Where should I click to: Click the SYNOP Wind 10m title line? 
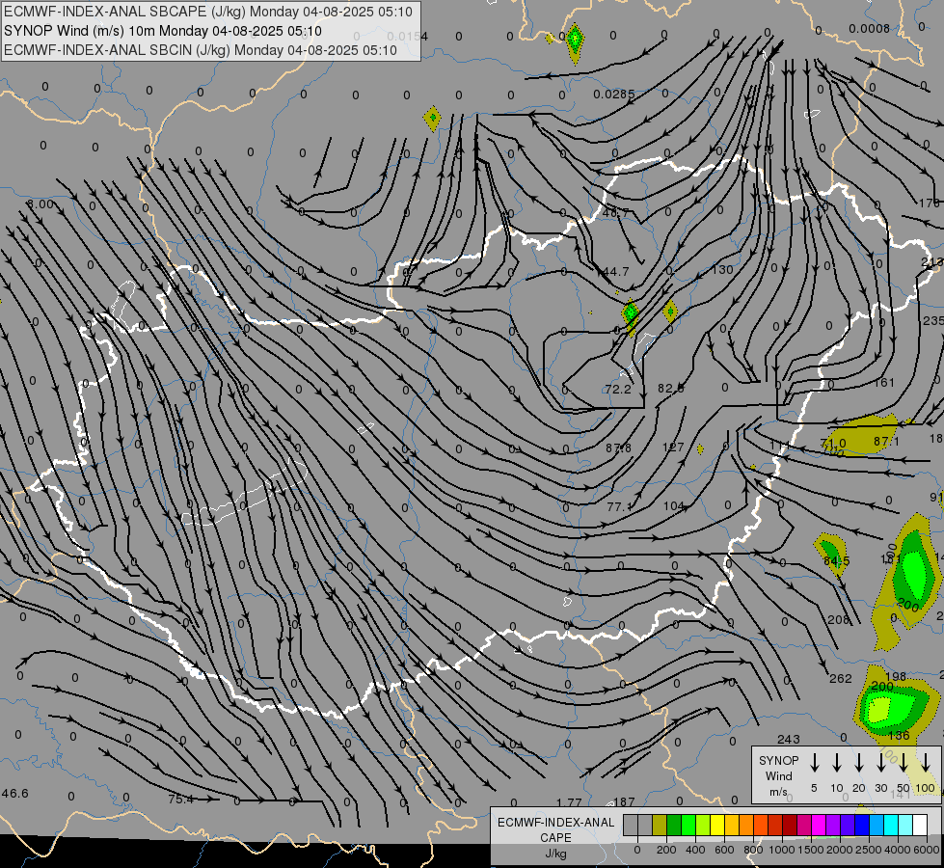click(x=163, y=31)
